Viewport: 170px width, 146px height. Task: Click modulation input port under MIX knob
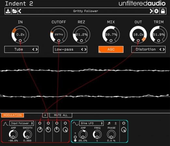(x=111, y=41)
